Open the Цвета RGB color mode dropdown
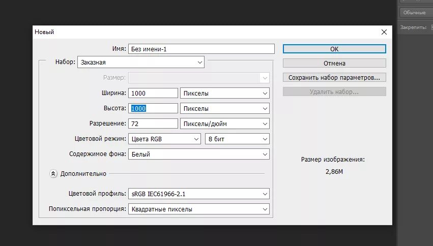The width and height of the screenshot is (433, 246). tap(164, 139)
